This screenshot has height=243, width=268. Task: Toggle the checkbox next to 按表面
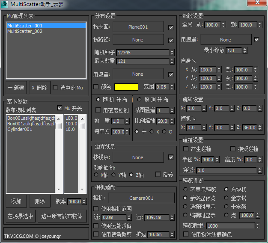pyautogui.click(x=171, y=27)
